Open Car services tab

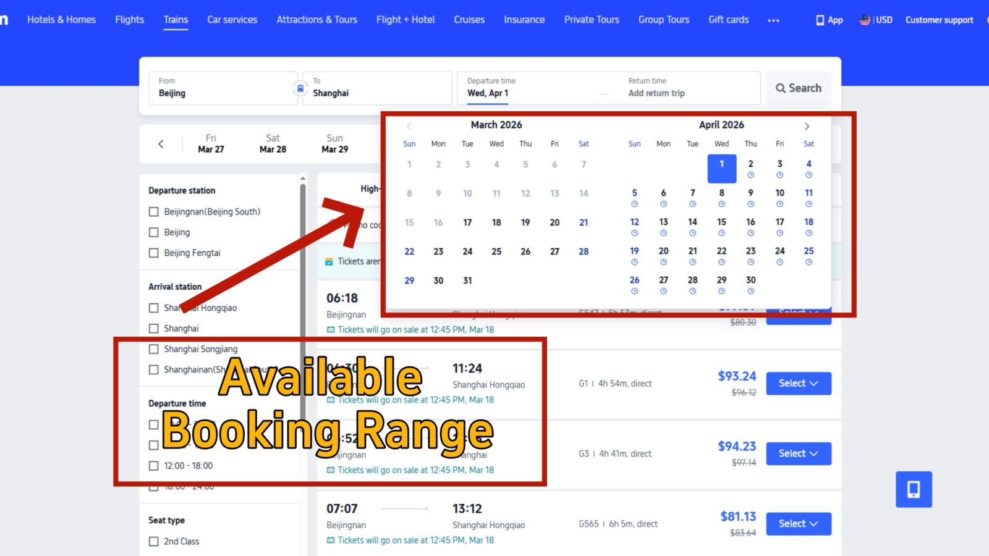point(232,20)
